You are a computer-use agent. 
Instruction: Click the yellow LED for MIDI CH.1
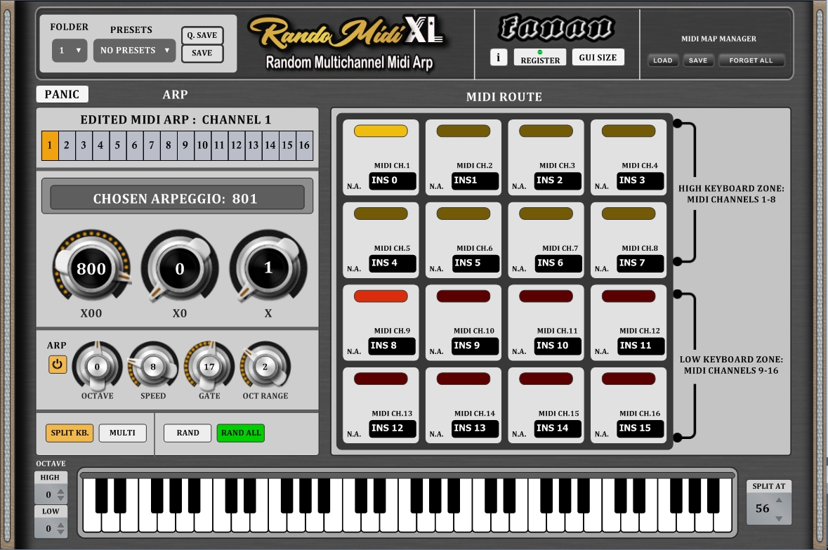click(381, 131)
